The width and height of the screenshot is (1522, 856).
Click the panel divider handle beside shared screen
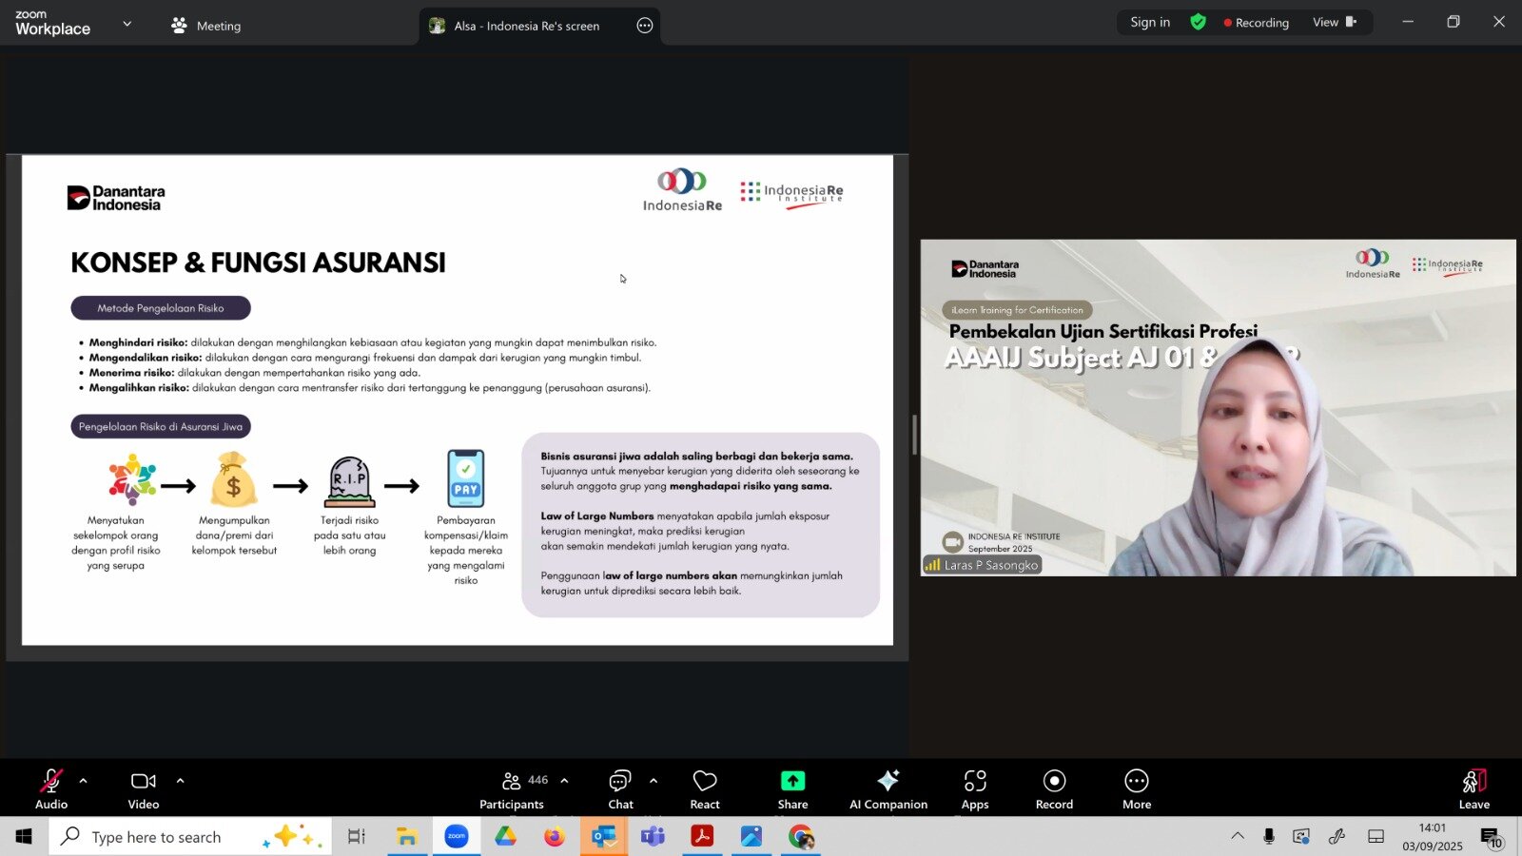pyautogui.click(x=914, y=435)
